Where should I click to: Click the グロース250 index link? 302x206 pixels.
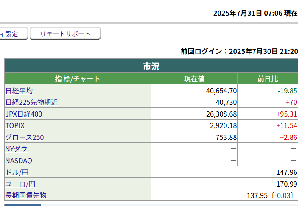tap(25, 137)
